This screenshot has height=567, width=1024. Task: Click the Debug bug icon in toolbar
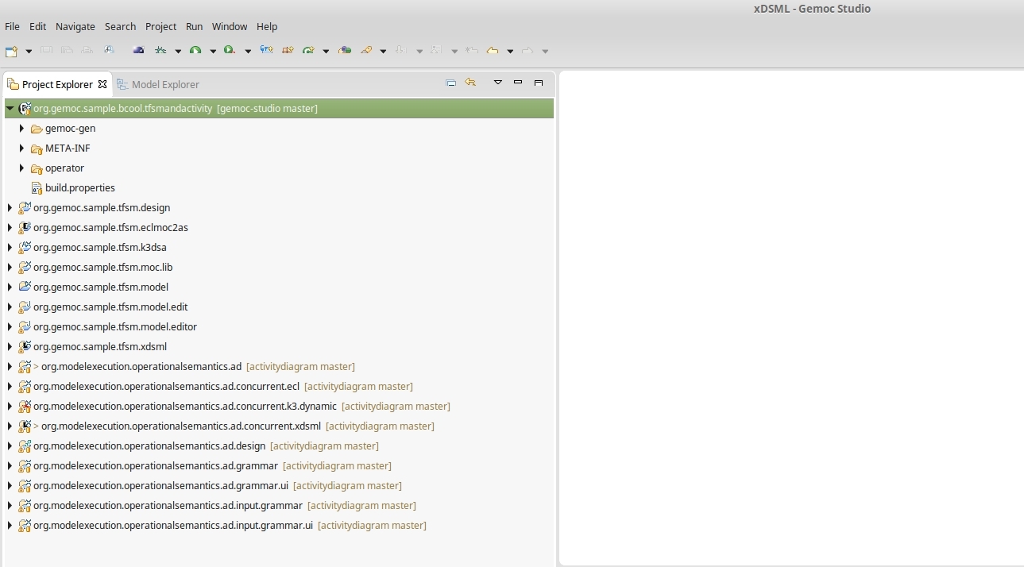pos(160,51)
